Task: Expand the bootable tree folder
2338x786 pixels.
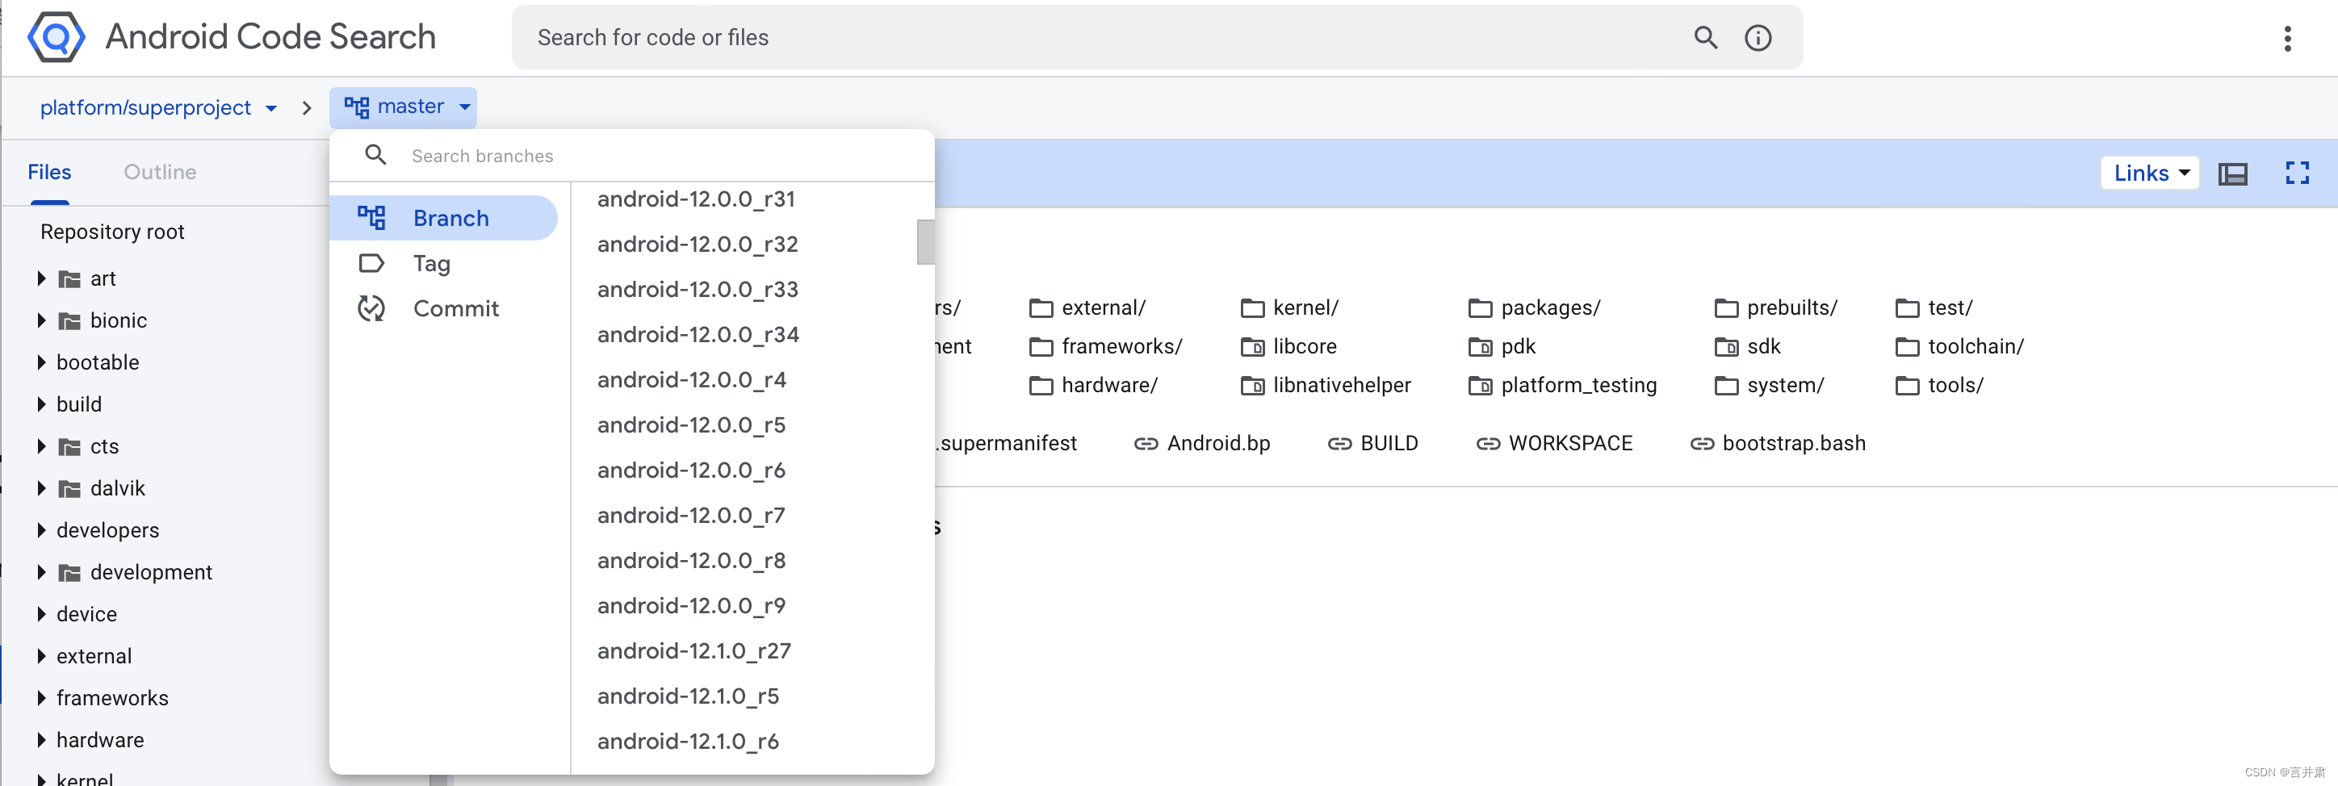Action: tap(41, 362)
